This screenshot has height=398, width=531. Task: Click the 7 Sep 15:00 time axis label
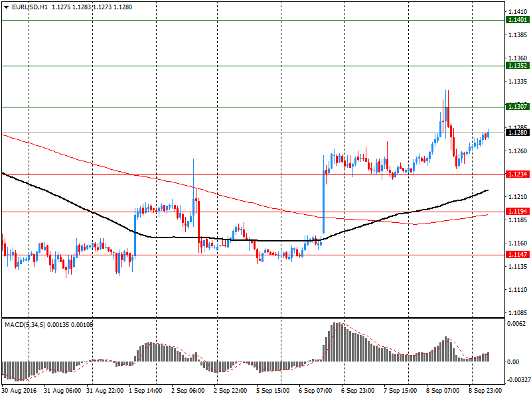[400, 391]
